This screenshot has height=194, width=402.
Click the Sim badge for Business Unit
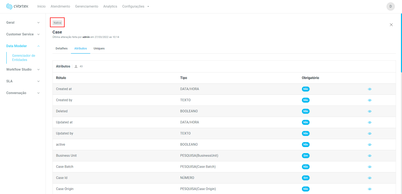[x=306, y=156]
